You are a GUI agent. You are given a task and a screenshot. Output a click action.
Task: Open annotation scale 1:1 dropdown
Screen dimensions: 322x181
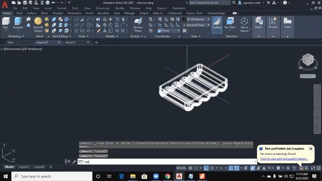pos(271,168)
